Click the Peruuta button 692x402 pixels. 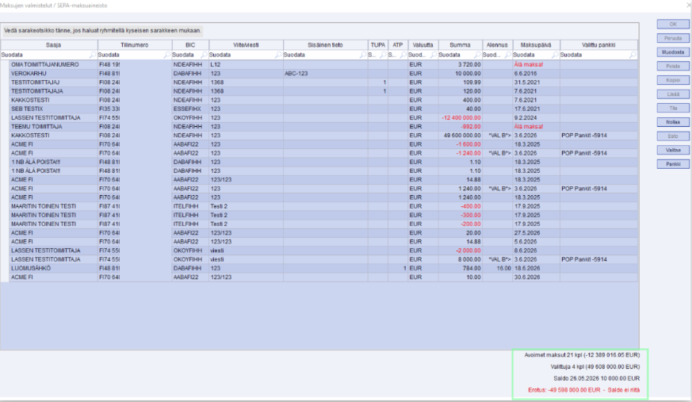(673, 38)
